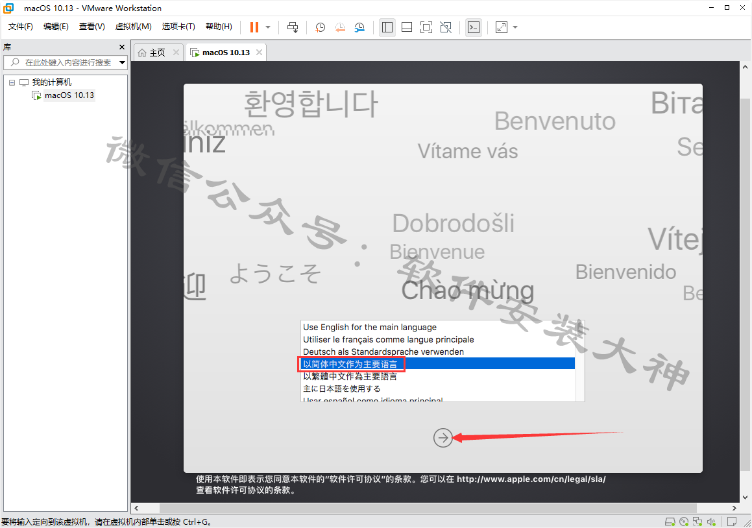Switch to Unity mode
Viewport: 752px width, 528px height.
[446, 27]
